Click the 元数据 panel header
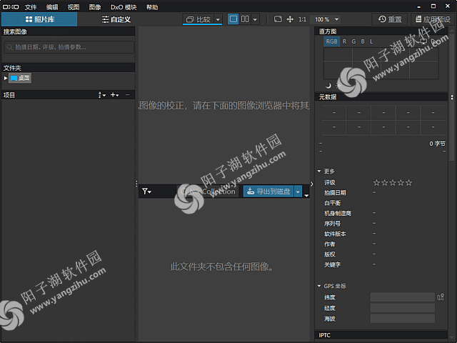Image resolution: width=457 pixels, height=343 pixels. [x=381, y=97]
